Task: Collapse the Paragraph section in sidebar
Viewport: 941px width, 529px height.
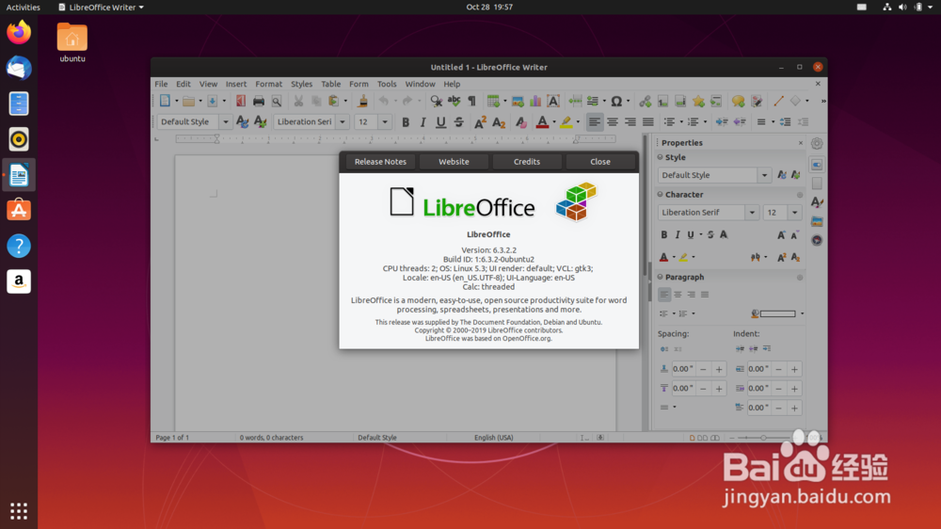Action: 661,277
